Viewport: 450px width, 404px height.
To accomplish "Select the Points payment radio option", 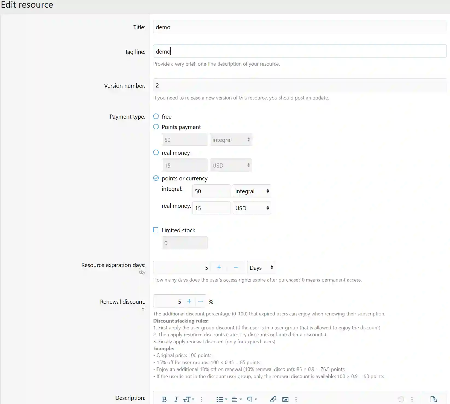I will (x=156, y=127).
